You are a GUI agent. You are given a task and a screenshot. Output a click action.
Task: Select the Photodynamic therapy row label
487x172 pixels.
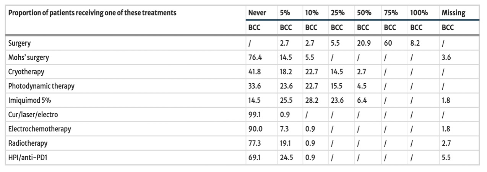coord(41,86)
